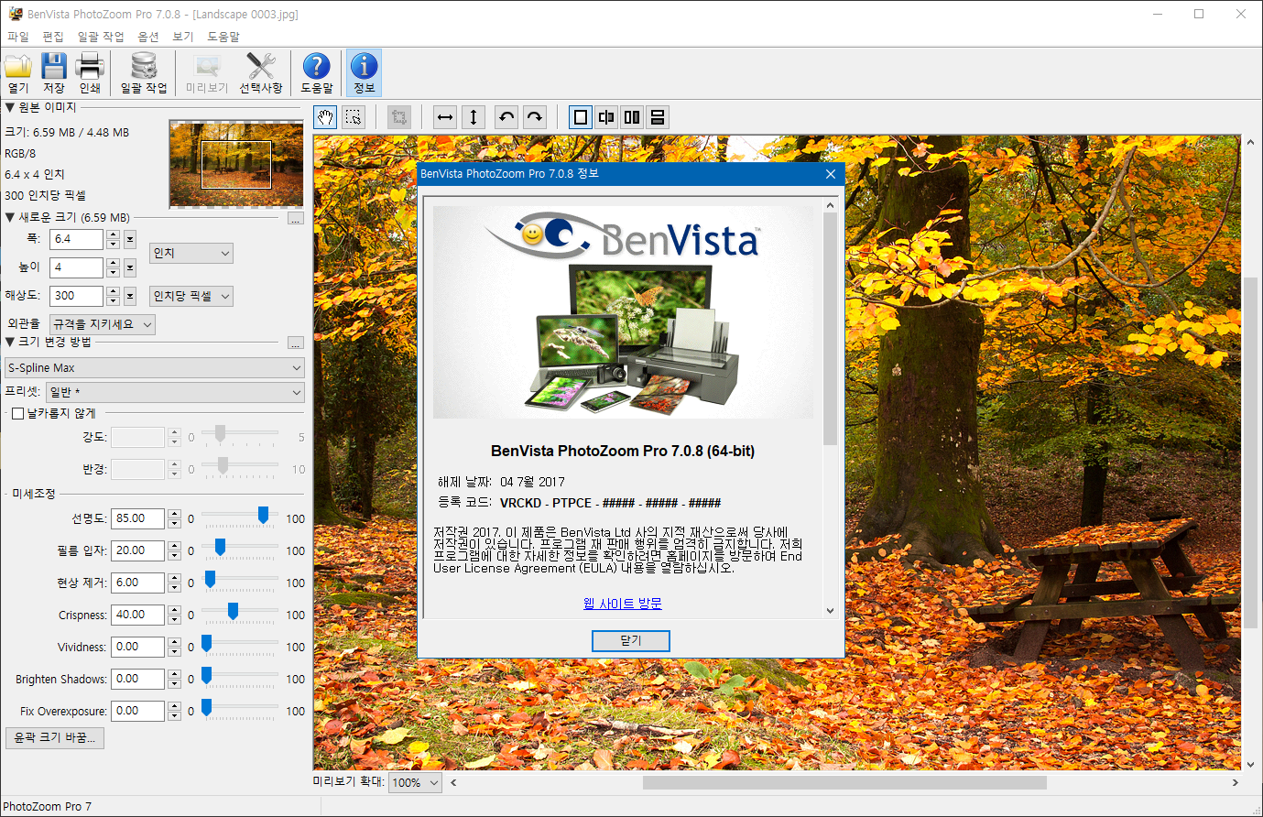Viewport: 1263px width, 817px height.
Task: Click the 열기 (Open) folder icon
Action: point(18,72)
